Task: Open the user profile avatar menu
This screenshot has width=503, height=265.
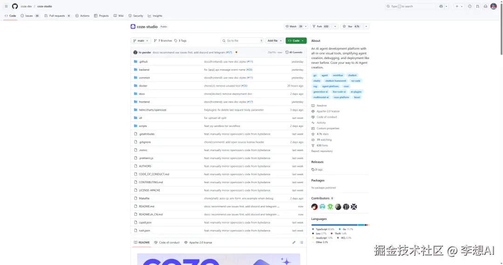Action: coord(493,7)
